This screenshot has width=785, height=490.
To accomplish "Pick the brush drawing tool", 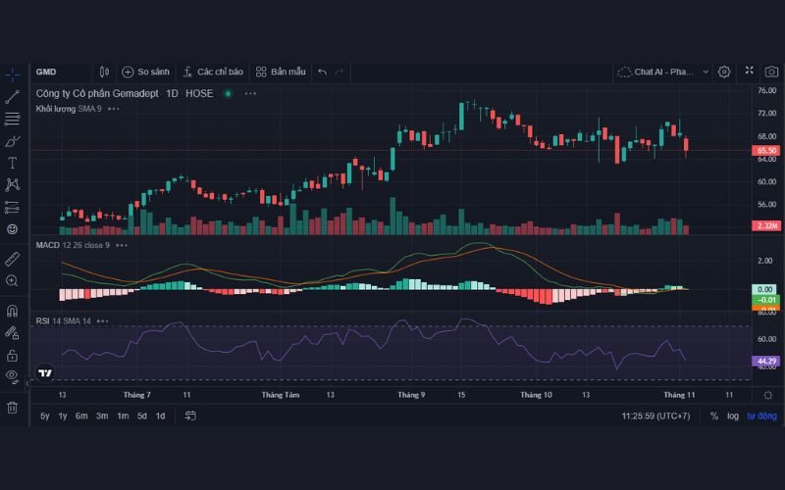I will pos(13,141).
